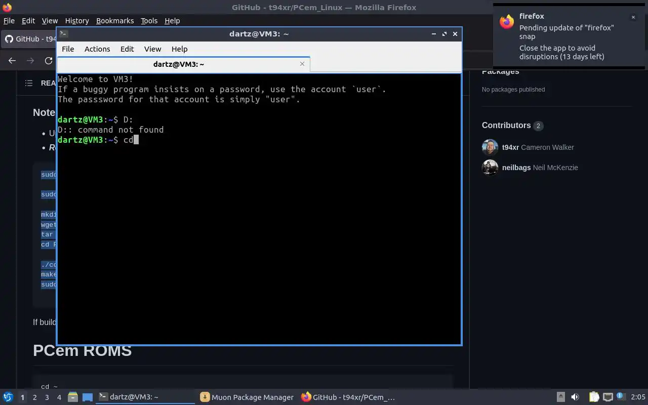This screenshot has height=405, width=648.
Task: Open Firefox's Help menu
Action: 172,21
